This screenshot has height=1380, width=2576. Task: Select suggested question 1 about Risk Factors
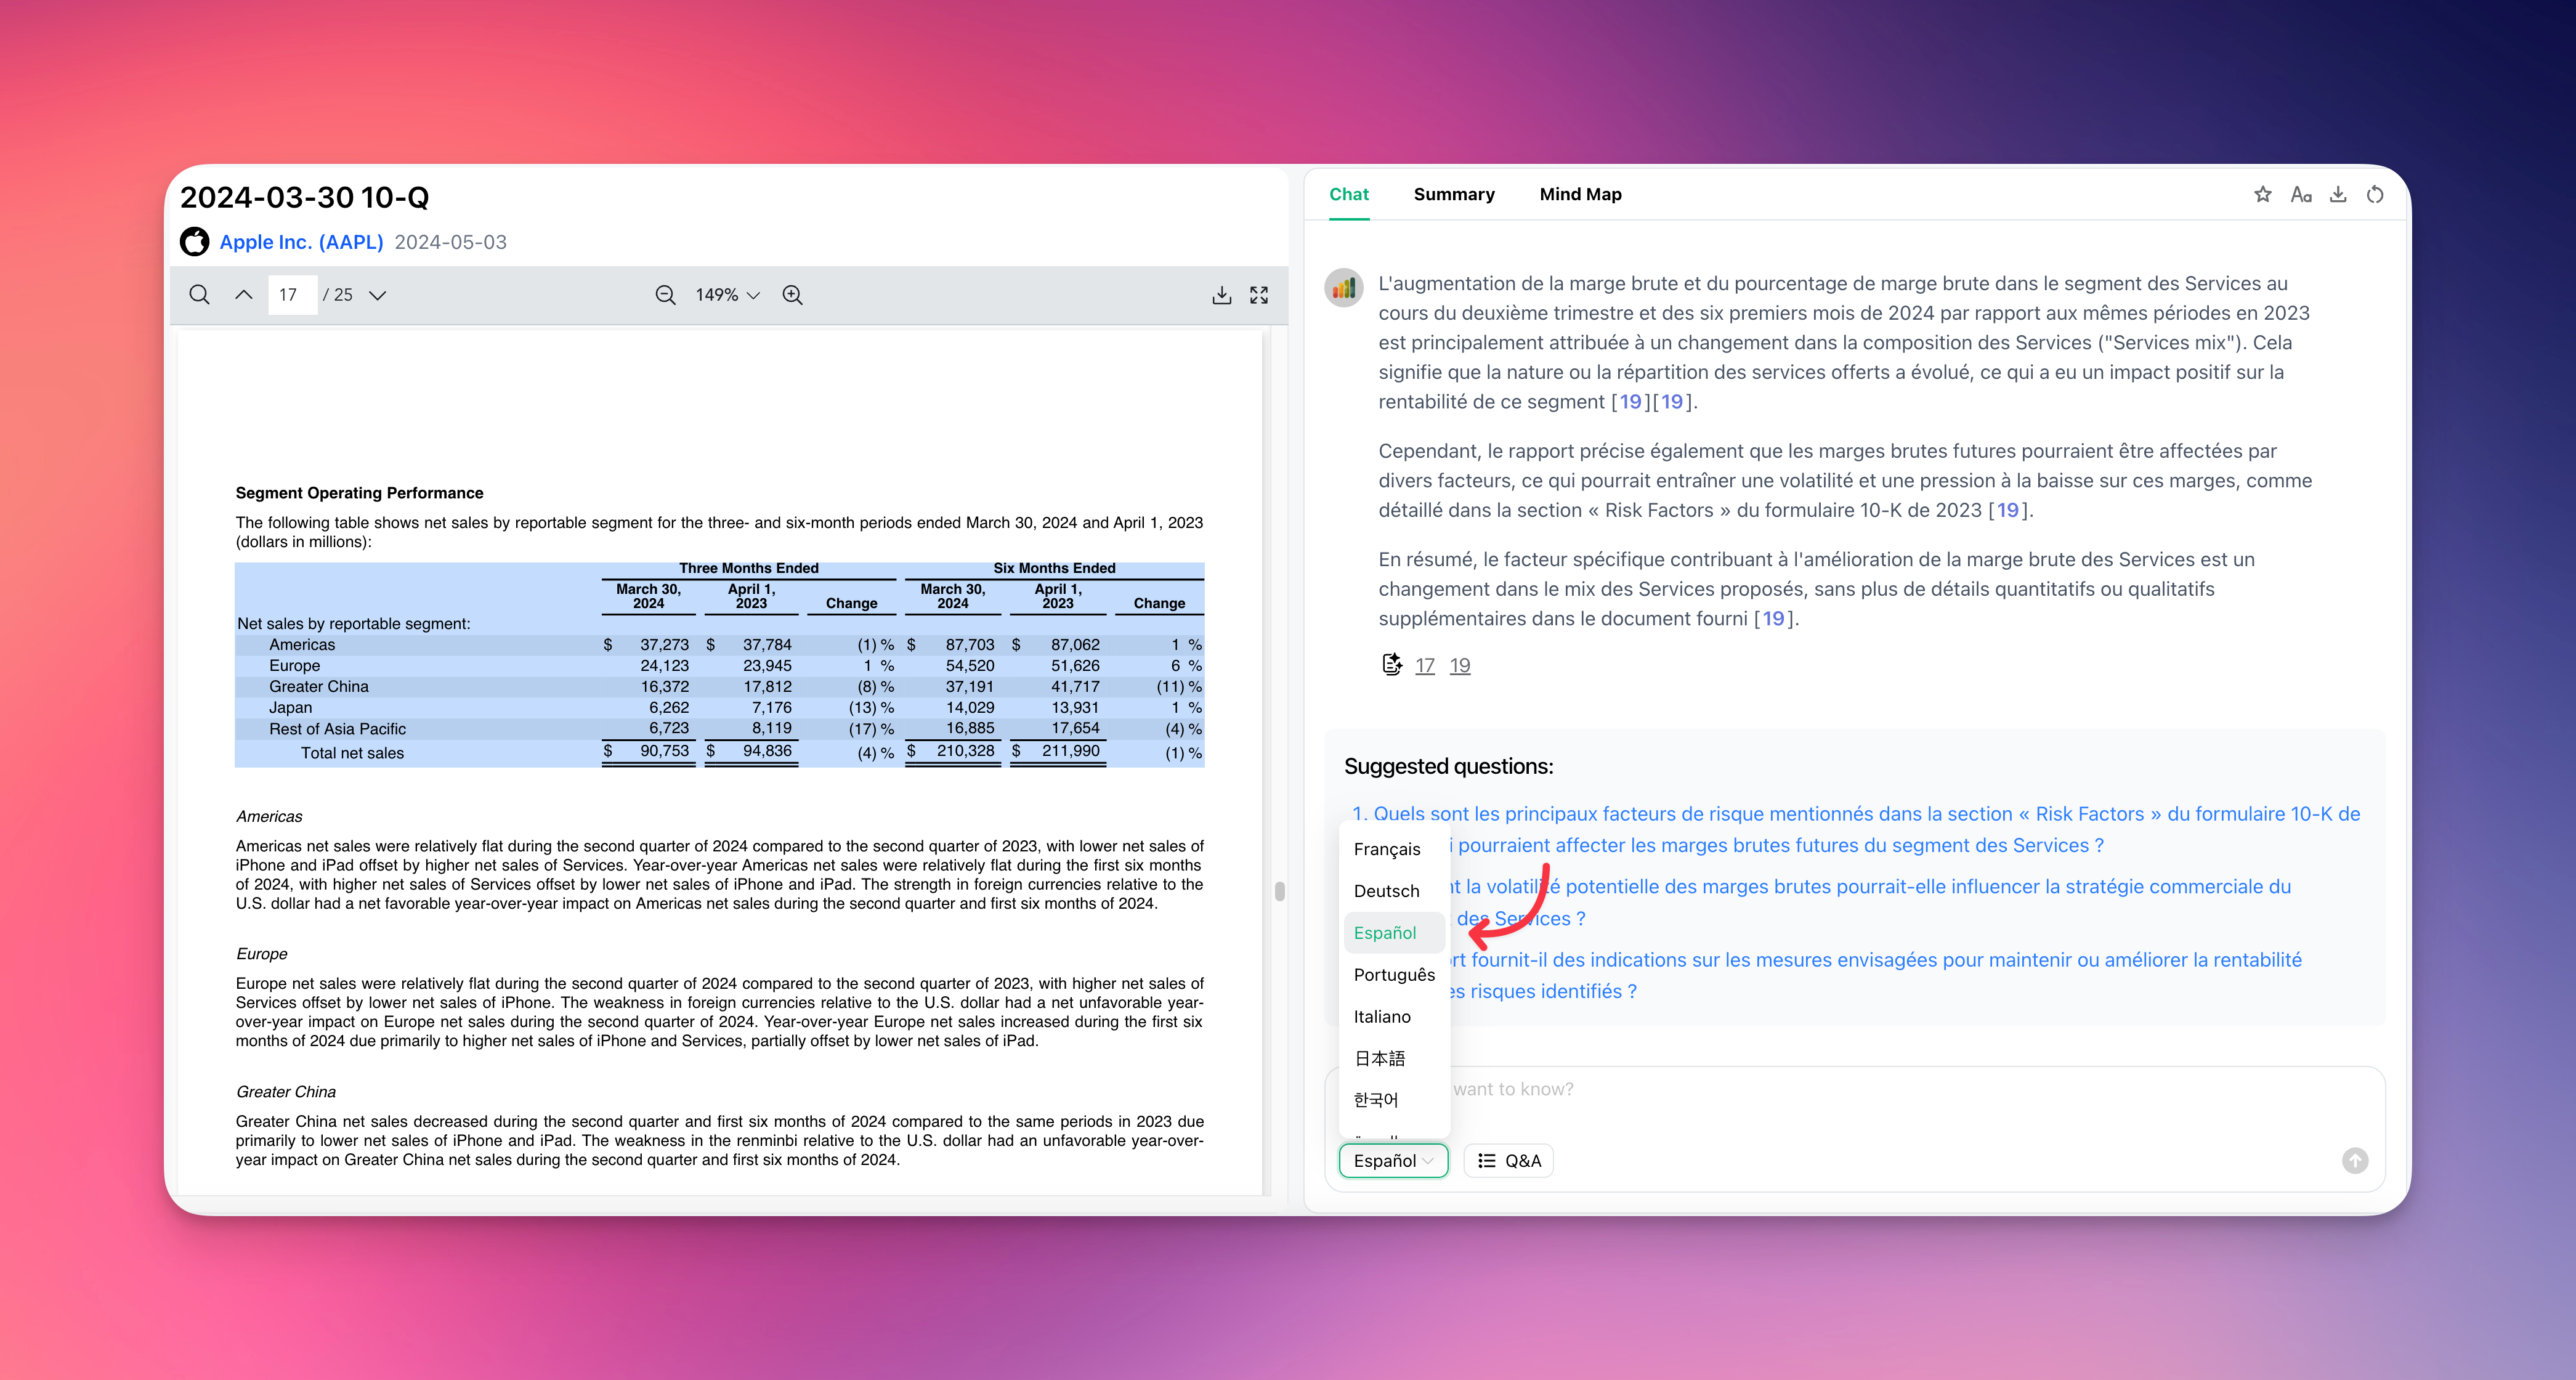click(1855, 829)
